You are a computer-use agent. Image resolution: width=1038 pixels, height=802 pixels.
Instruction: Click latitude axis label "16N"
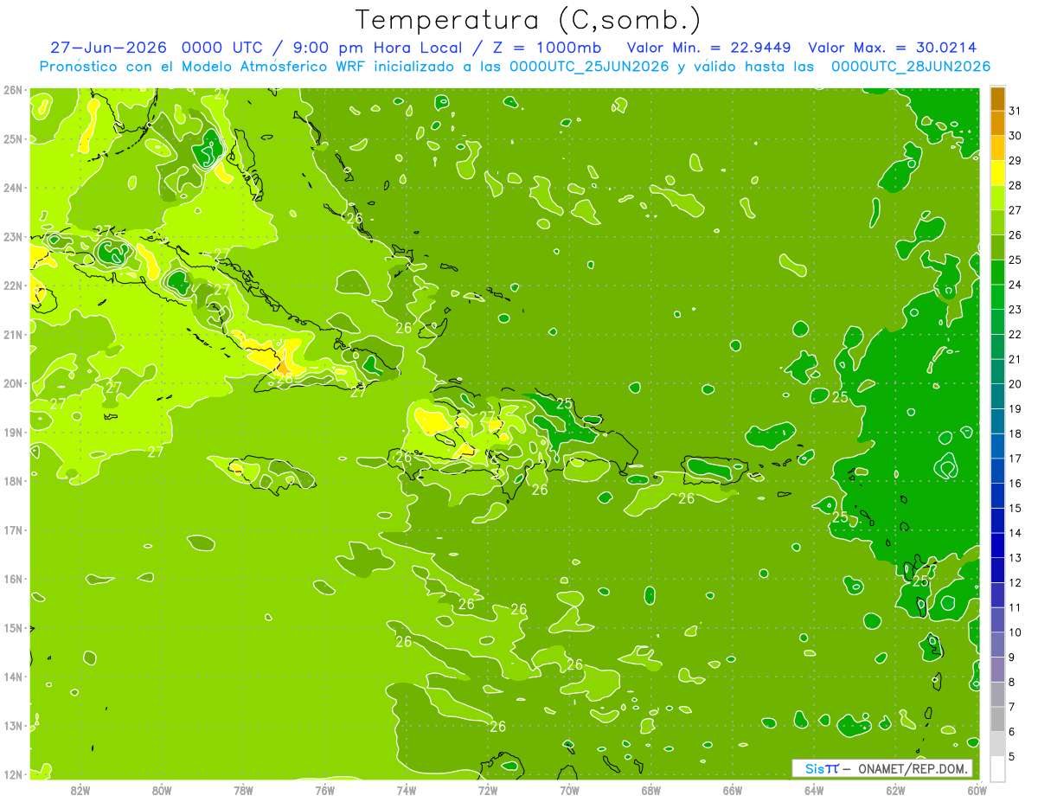[12, 579]
